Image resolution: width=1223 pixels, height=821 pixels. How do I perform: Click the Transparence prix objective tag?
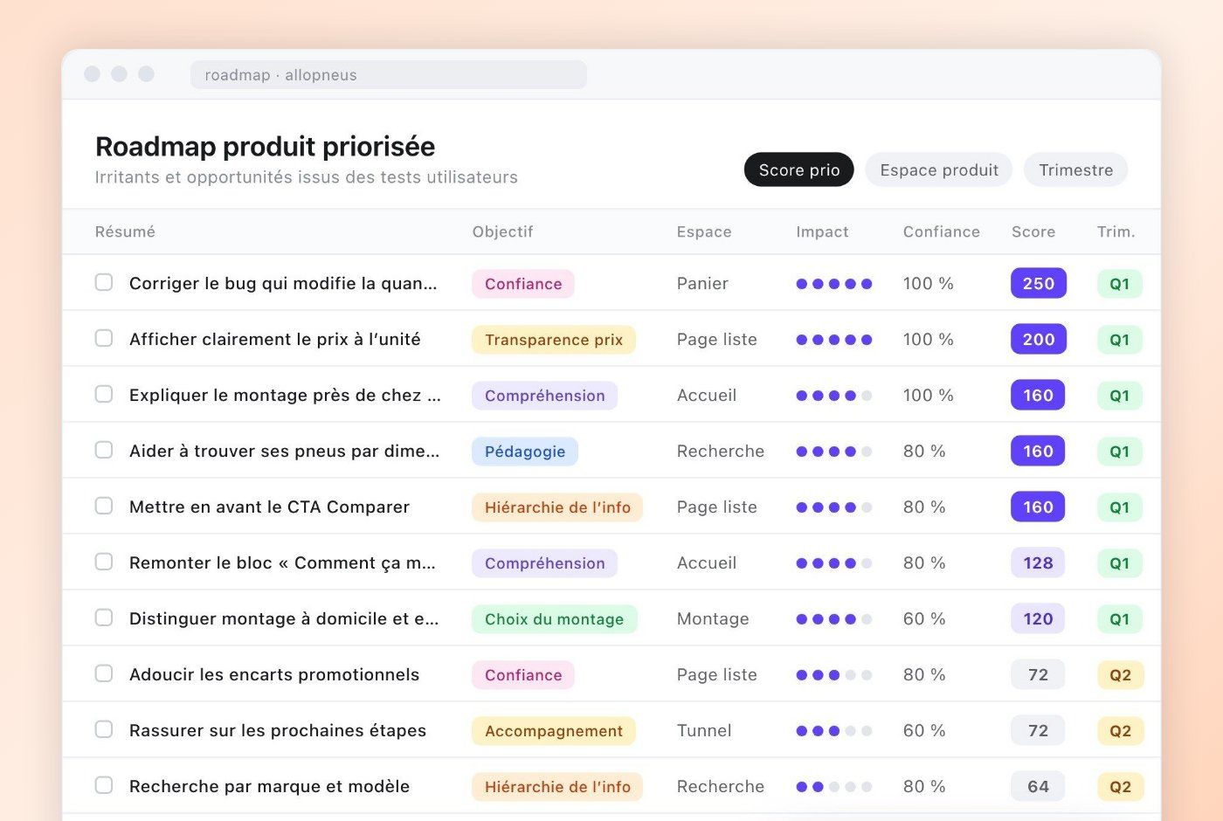tap(554, 340)
